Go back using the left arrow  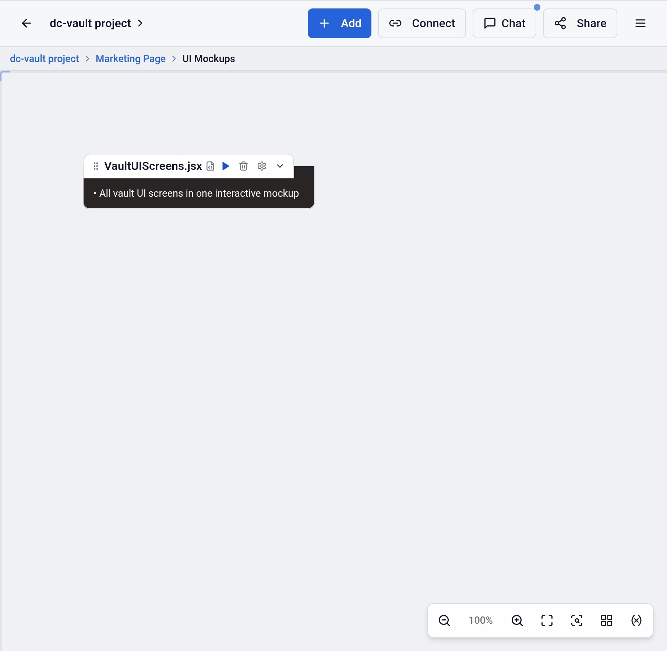[27, 24]
